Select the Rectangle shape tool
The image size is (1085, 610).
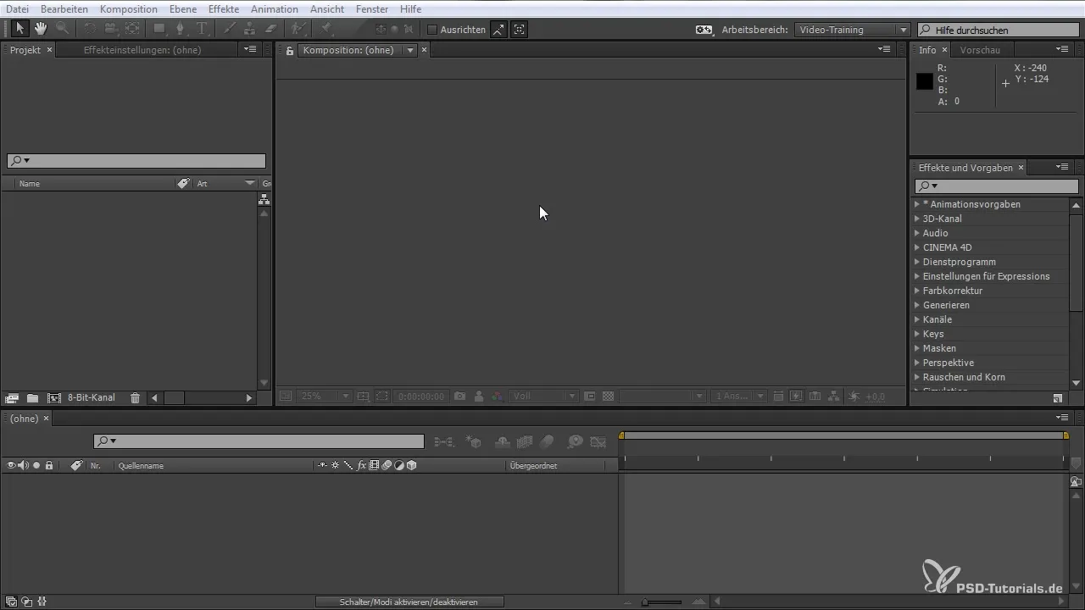[159, 29]
